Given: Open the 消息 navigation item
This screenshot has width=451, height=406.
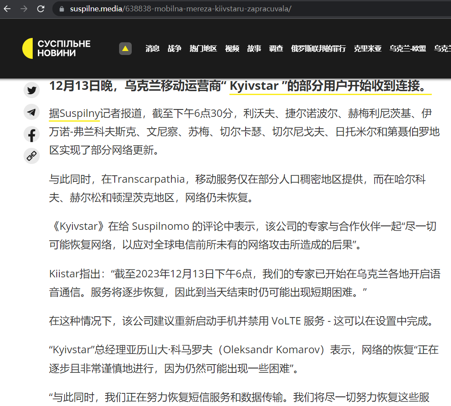Looking at the screenshot, I should (153, 48).
